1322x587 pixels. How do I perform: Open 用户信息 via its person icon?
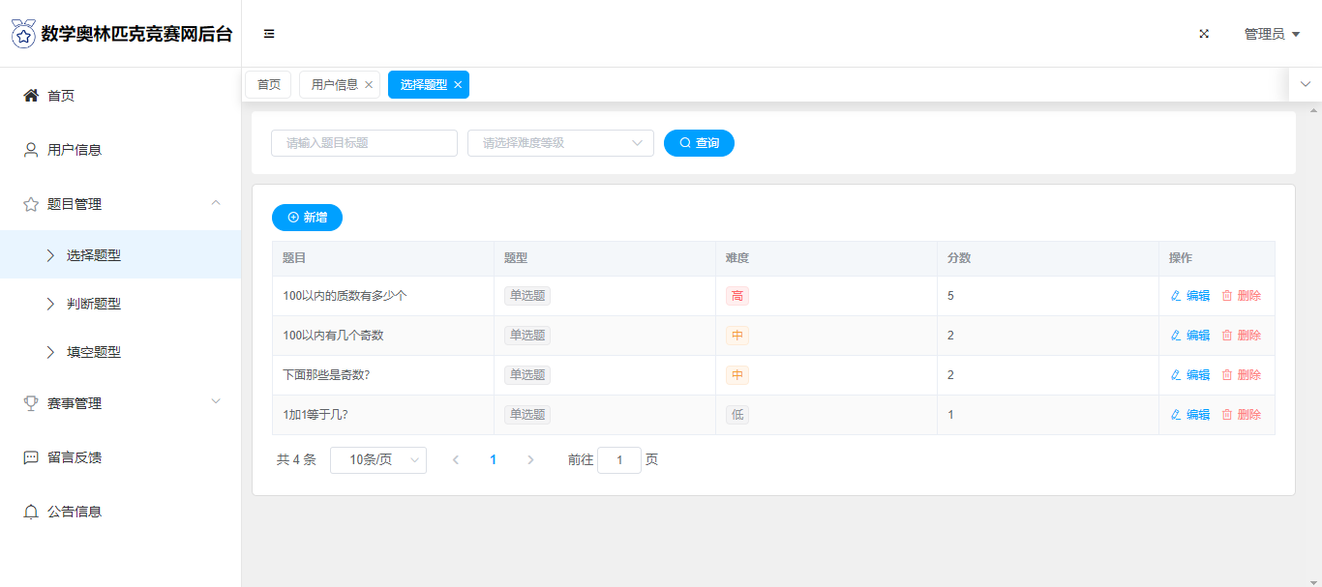(x=31, y=150)
